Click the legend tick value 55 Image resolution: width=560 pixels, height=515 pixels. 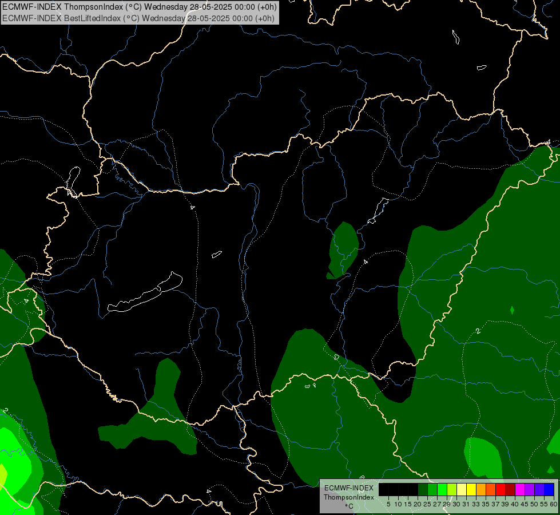pos(544,504)
